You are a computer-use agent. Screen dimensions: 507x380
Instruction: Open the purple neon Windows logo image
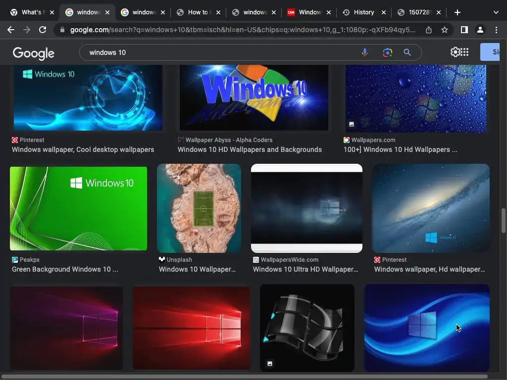66,328
